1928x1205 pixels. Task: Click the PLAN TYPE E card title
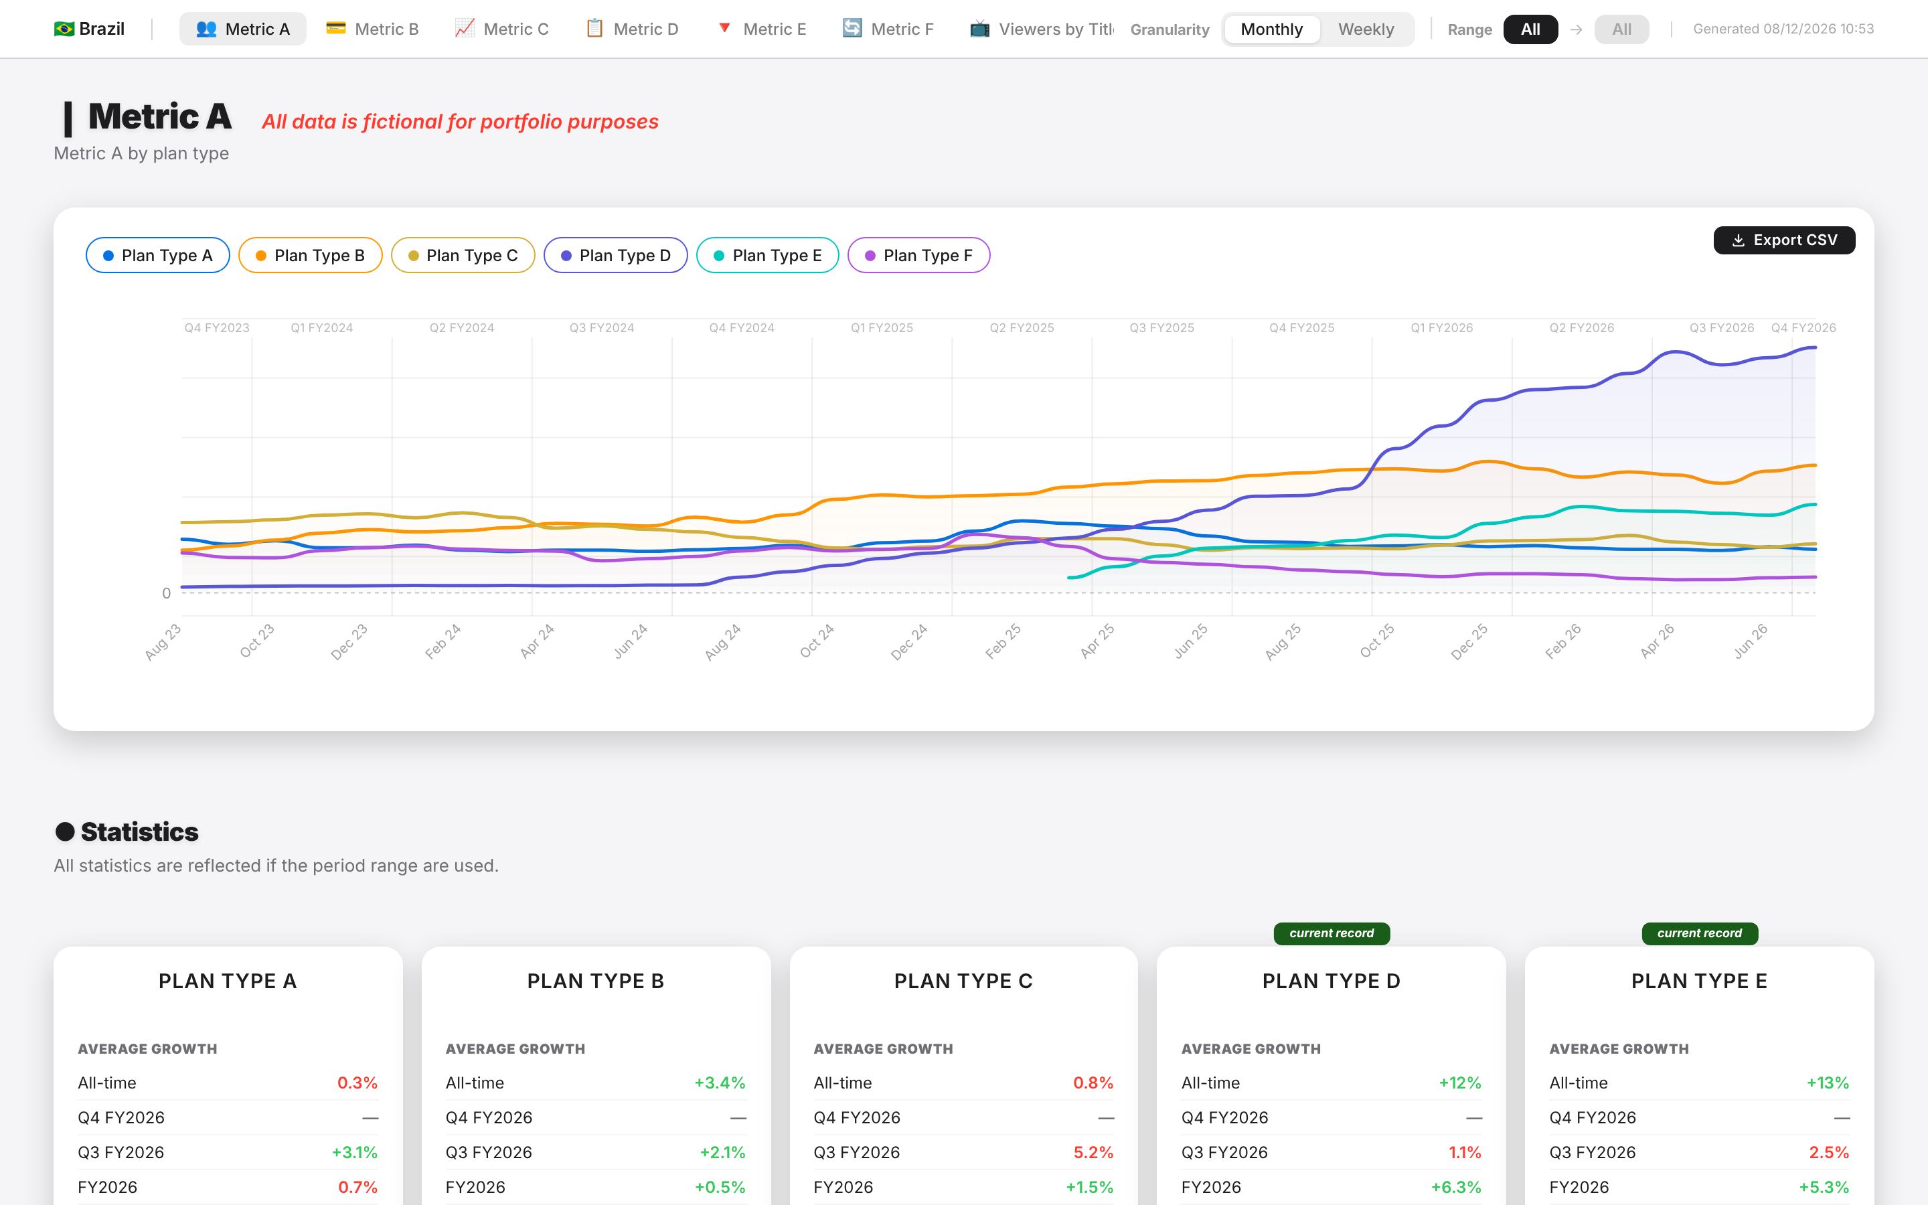pyautogui.click(x=1699, y=981)
